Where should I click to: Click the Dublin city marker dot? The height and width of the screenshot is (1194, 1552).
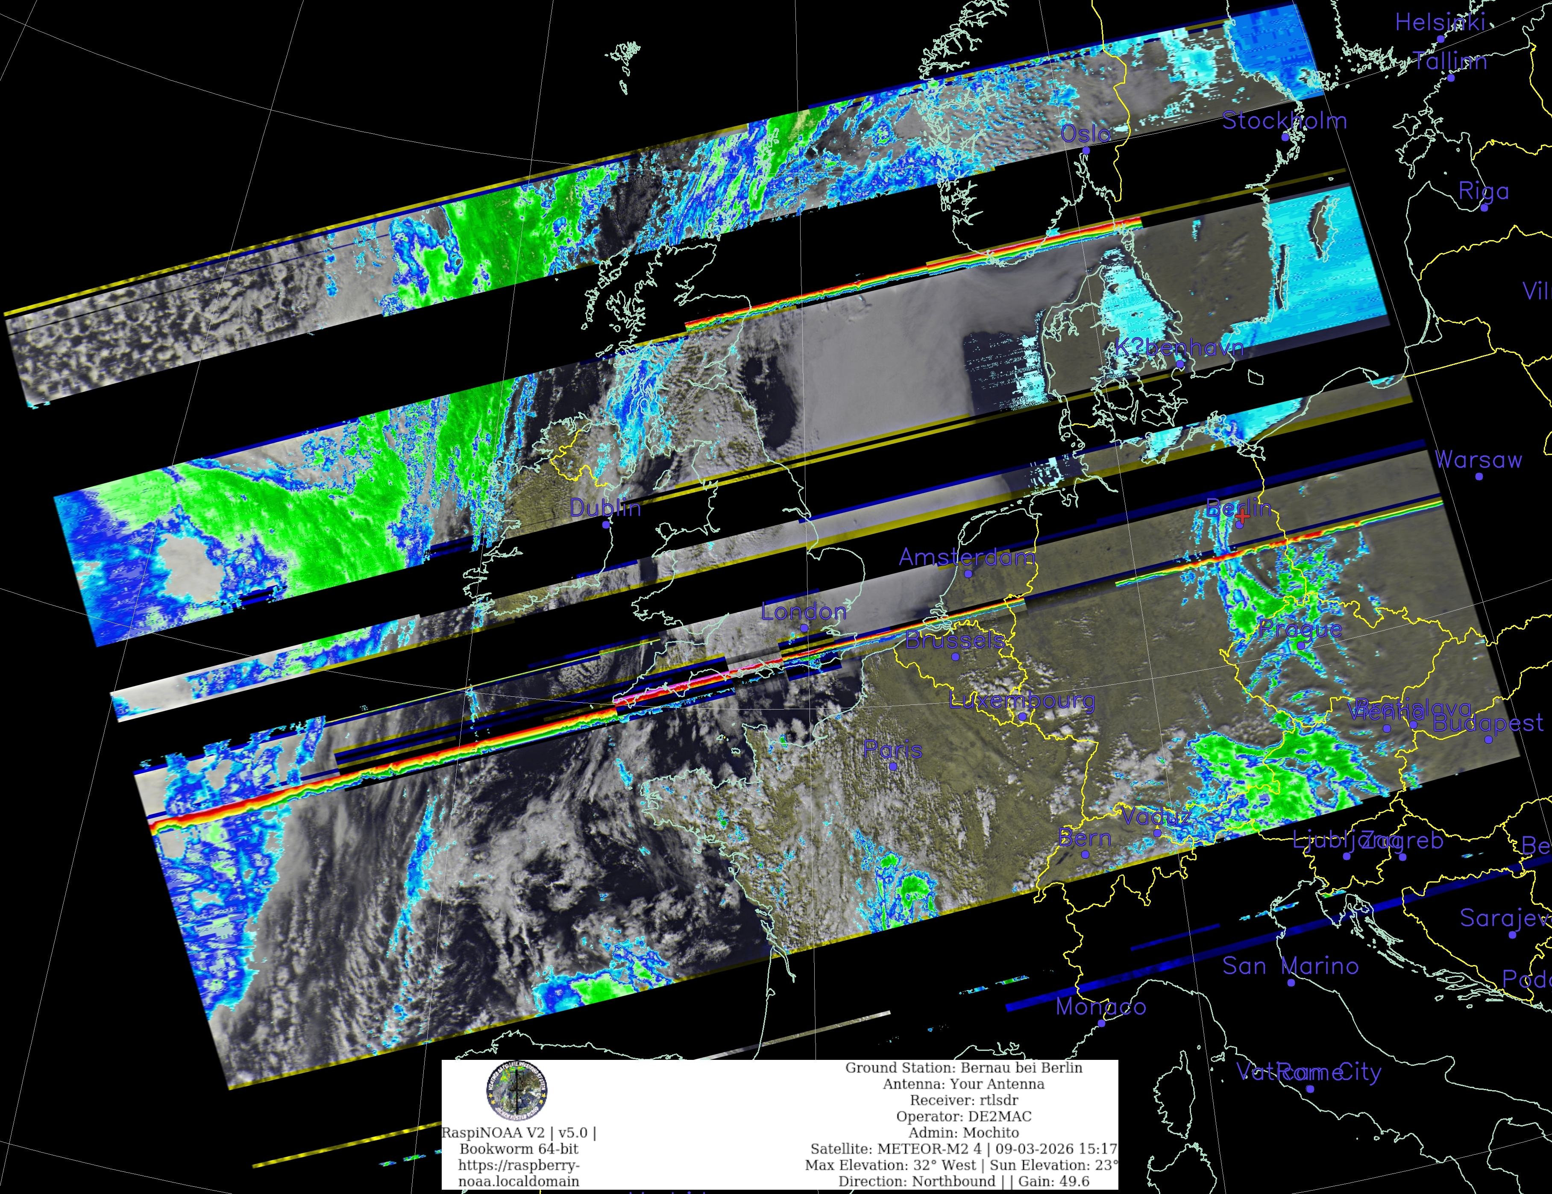605,525
